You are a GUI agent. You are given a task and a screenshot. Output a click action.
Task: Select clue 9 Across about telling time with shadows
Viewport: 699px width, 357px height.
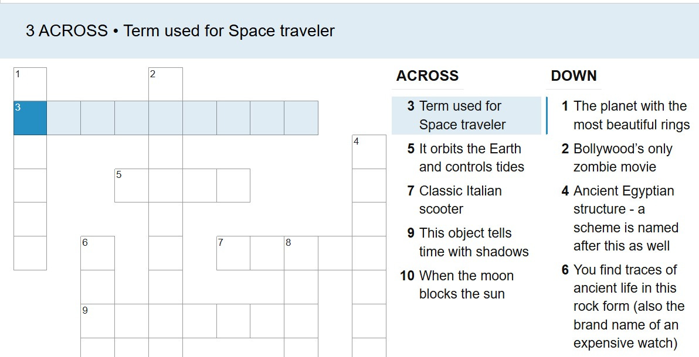466,242
